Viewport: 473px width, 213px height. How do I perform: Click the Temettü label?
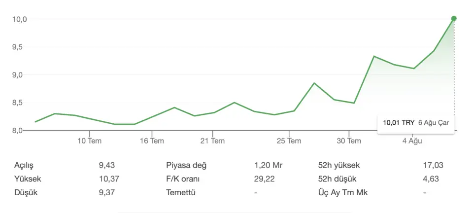[x=181, y=192]
